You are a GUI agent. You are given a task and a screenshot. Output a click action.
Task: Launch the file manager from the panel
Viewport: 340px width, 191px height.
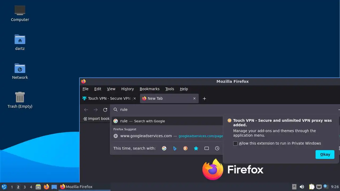point(38,187)
